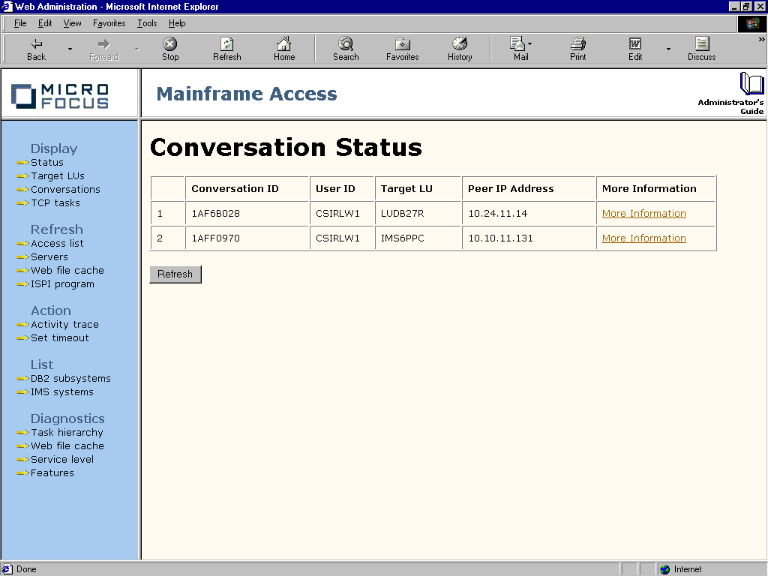Open the Favorites panel icon
The width and height of the screenshot is (768, 576).
click(402, 46)
